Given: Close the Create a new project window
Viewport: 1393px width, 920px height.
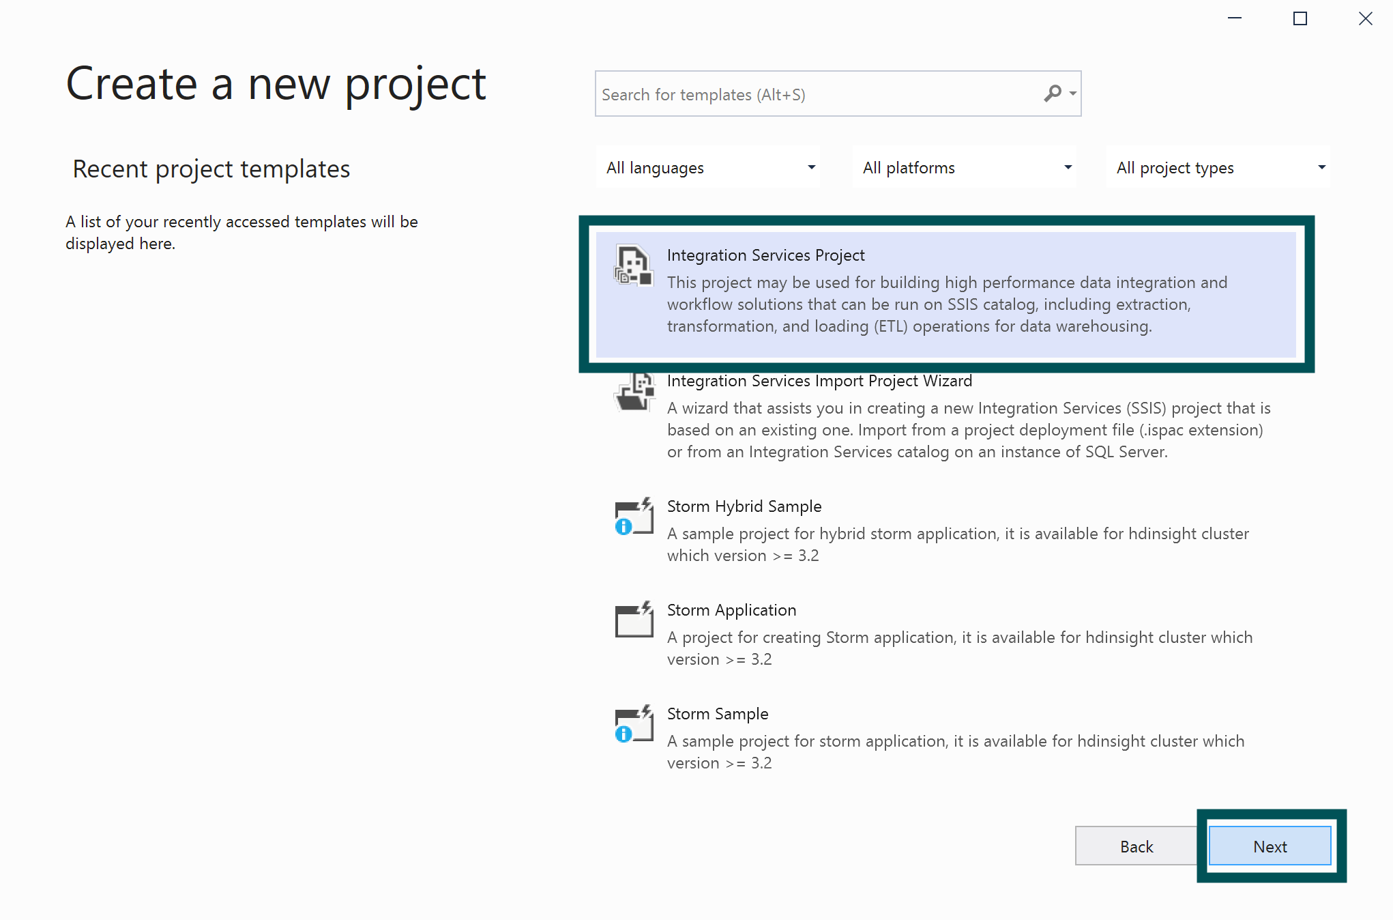Looking at the screenshot, I should 1365,18.
